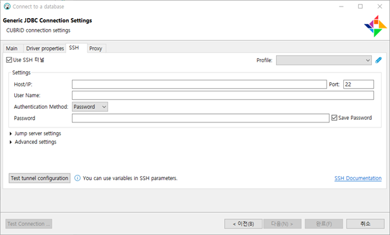Screen dimensions: 390x235
Task: Open the Driver properties tab
Action: (45, 49)
